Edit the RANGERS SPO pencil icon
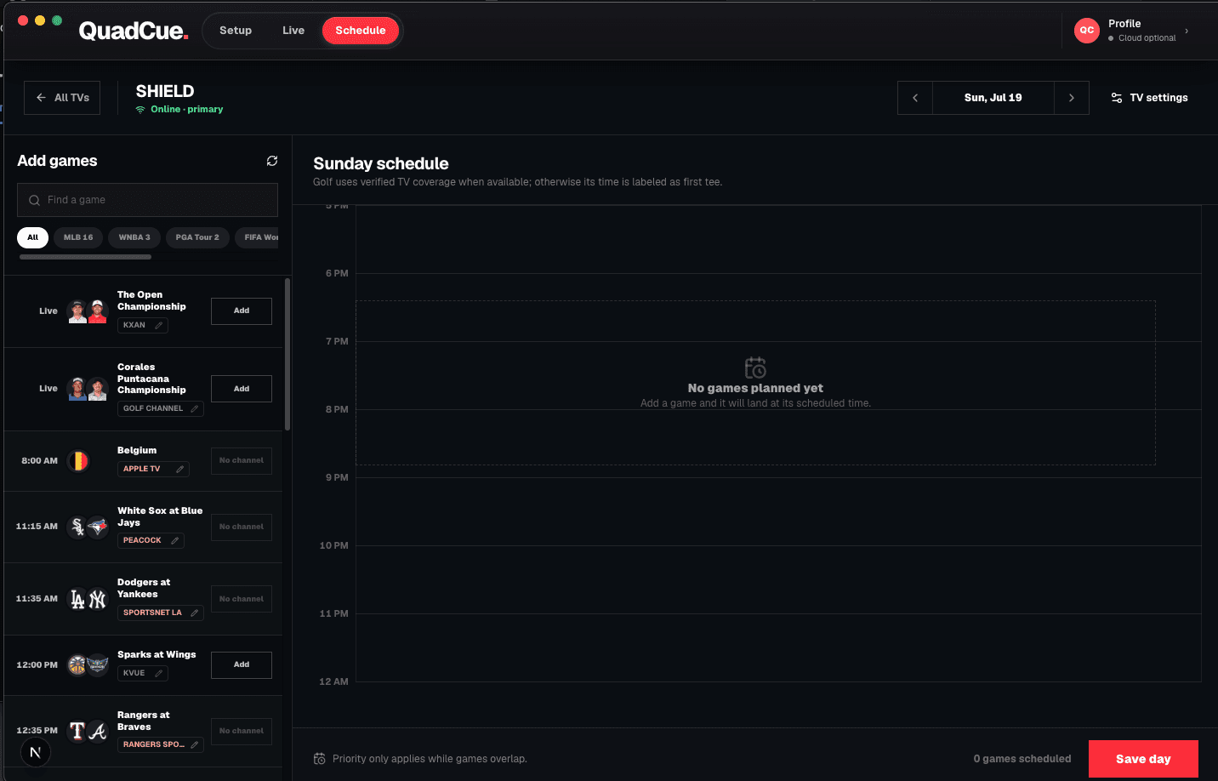The width and height of the screenshot is (1218, 781). 195,744
